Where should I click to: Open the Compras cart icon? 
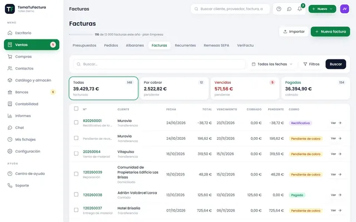point(10,57)
